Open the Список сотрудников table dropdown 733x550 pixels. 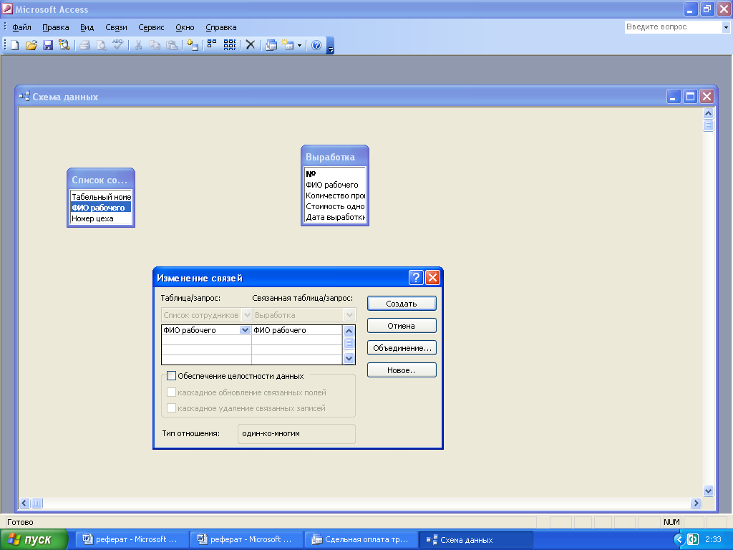click(247, 315)
